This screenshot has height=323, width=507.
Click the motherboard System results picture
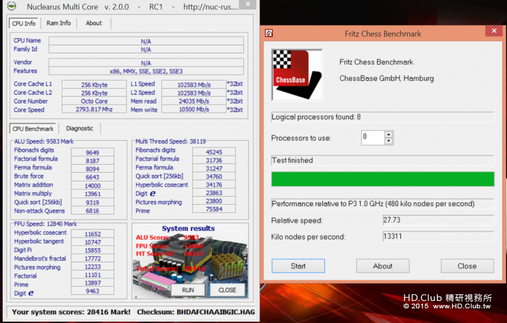coord(190,260)
